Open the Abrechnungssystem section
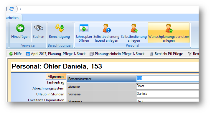The image size is (211, 114). (48, 88)
